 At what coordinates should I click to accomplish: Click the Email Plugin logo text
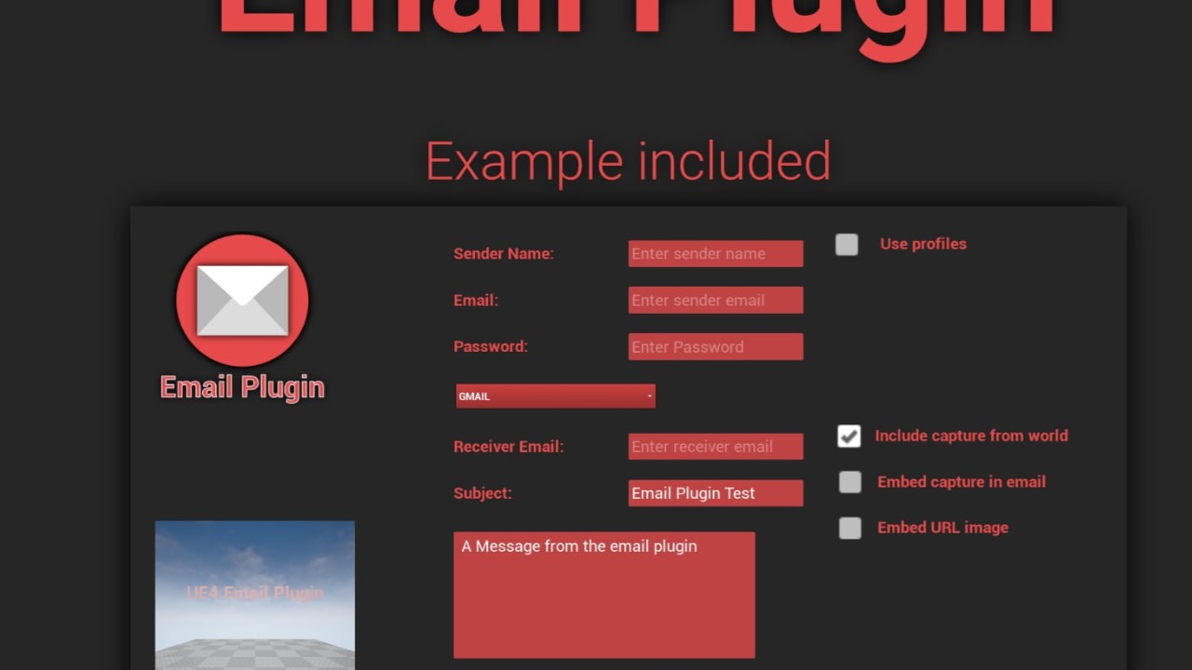[242, 387]
